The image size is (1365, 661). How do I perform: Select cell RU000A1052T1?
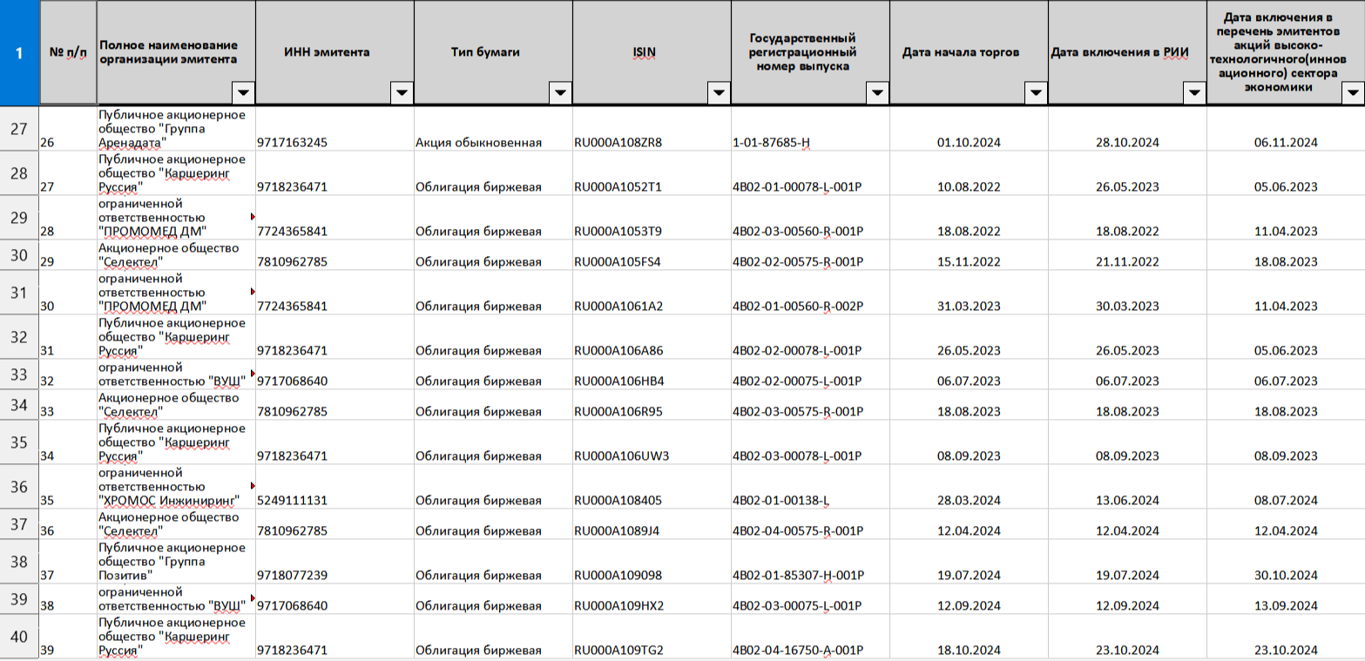coord(652,173)
